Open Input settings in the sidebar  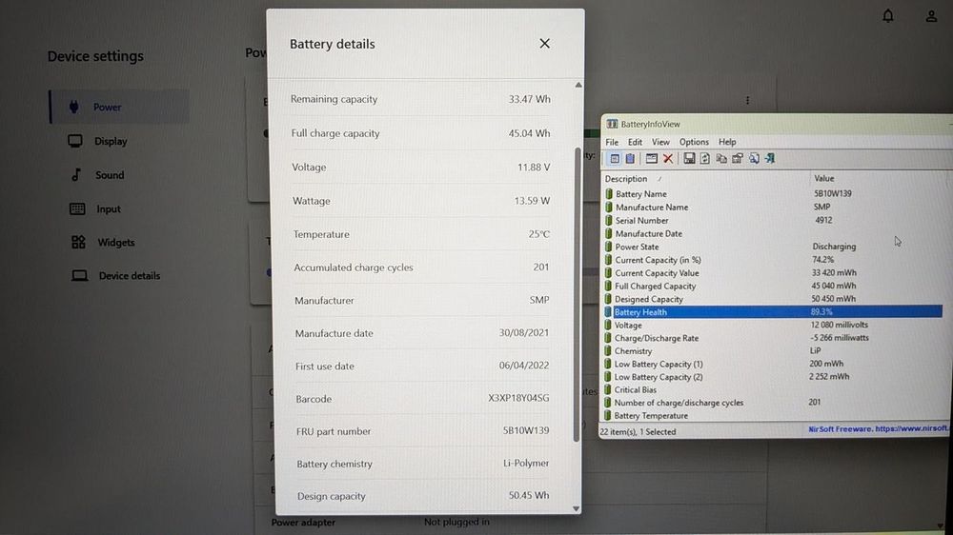point(94,208)
